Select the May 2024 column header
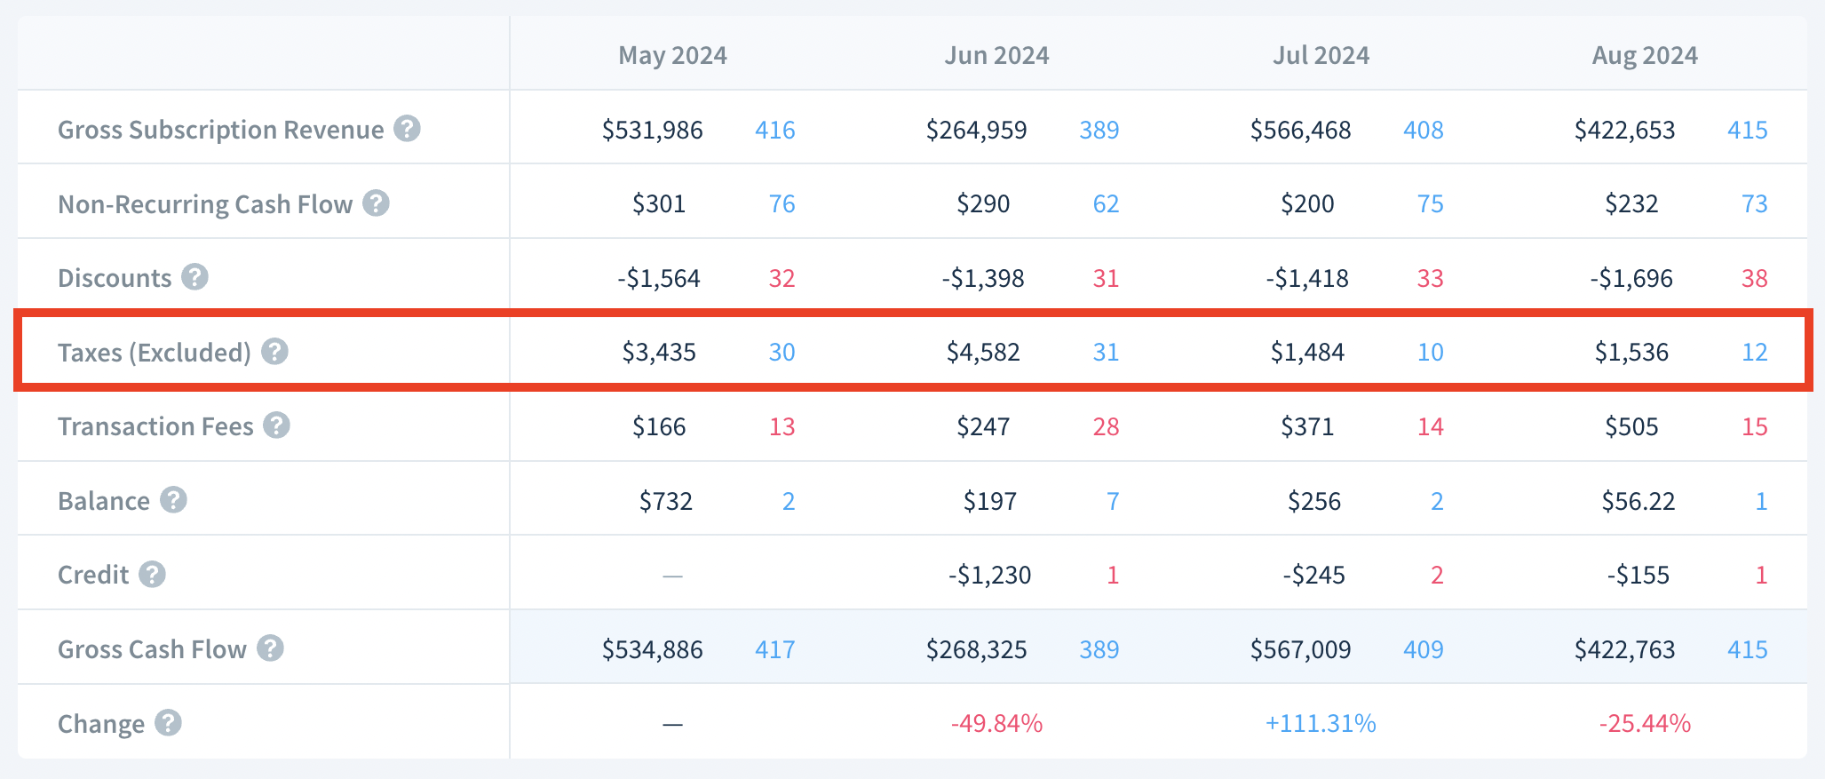1825x779 pixels. tap(672, 55)
